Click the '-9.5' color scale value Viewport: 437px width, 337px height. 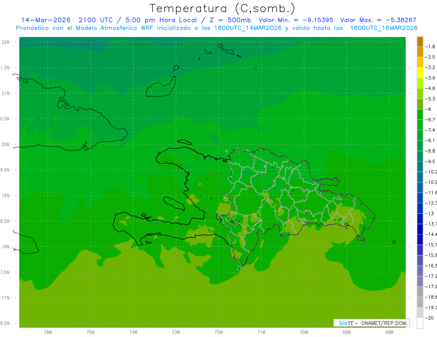430,161
